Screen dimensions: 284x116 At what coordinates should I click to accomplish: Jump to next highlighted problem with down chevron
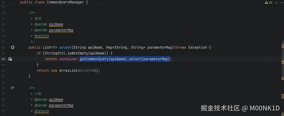tap(282, 3)
